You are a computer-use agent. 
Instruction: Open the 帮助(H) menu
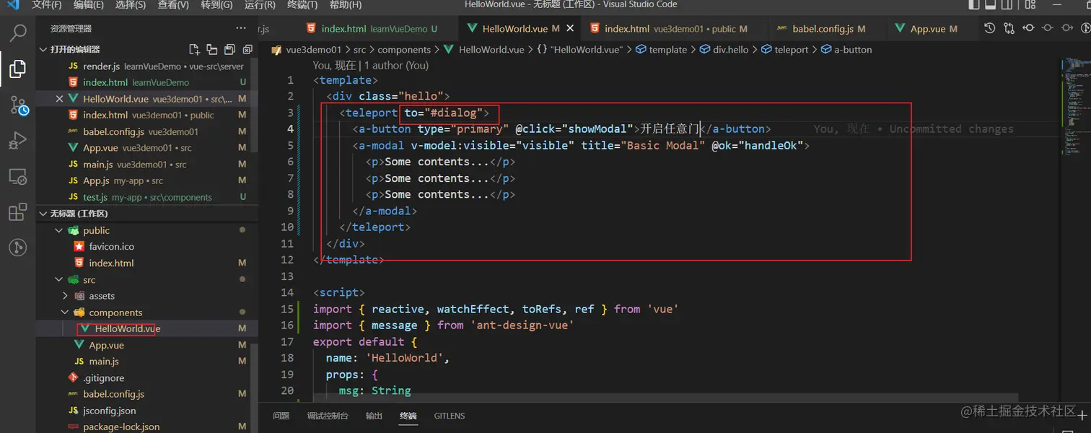pyautogui.click(x=345, y=4)
